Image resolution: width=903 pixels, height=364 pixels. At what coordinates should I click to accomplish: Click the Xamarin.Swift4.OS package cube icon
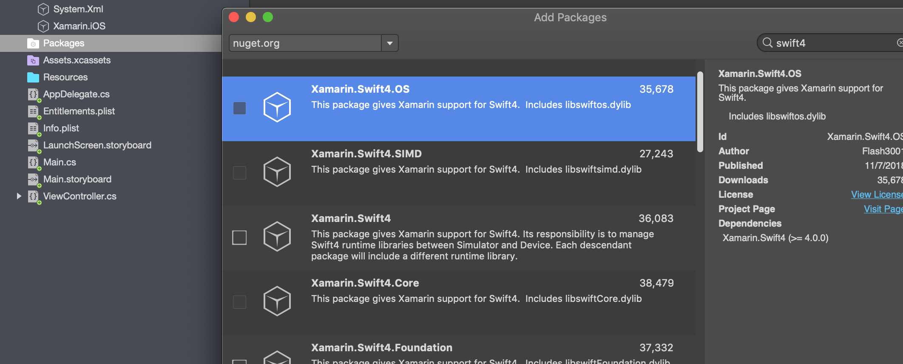277,107
